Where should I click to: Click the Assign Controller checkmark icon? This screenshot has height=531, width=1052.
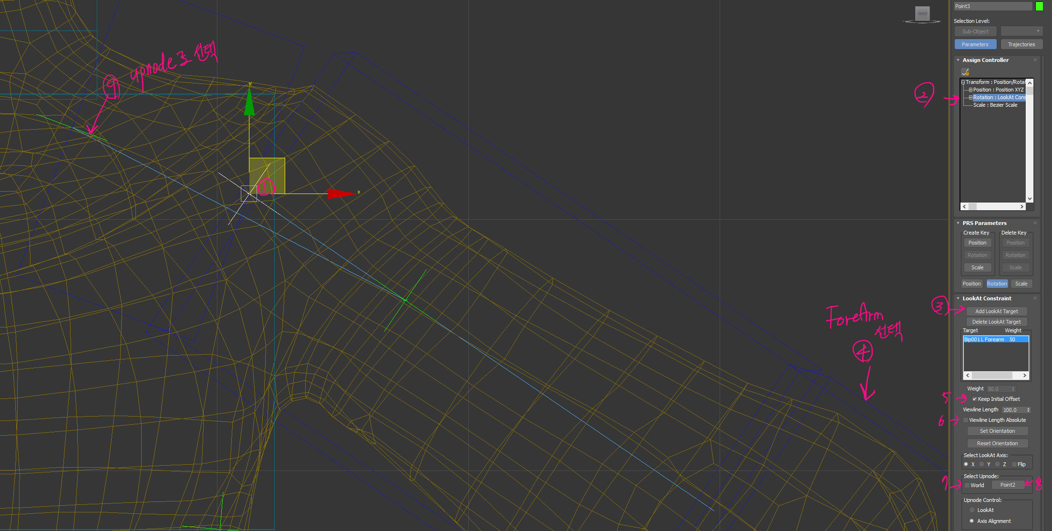965,72
